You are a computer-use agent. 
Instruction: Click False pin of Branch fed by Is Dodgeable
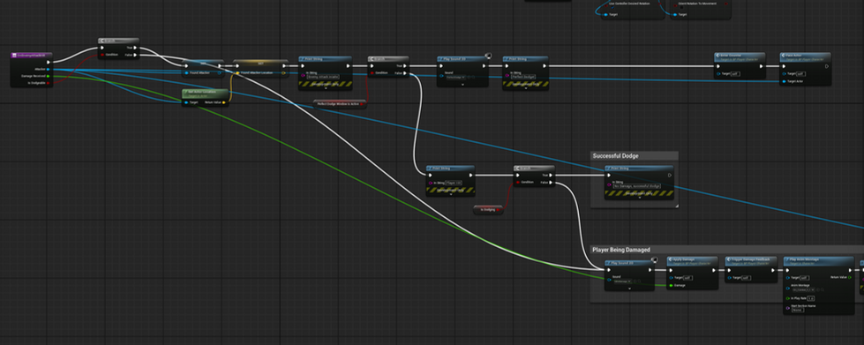coord(134,55)
